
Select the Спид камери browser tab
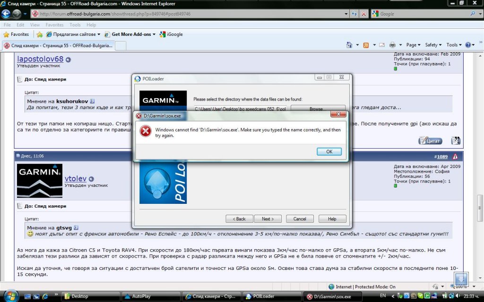[x=58, y=46]
